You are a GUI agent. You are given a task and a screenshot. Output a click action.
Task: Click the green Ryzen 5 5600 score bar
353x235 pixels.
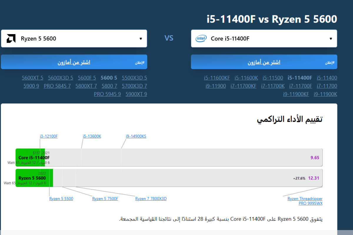point(34,178)
